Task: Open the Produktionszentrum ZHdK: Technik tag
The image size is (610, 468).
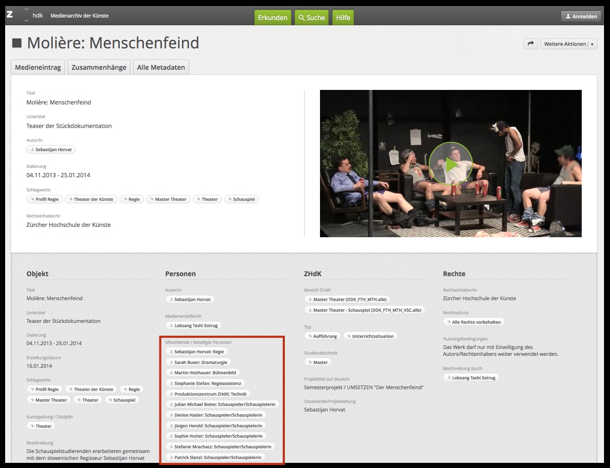Action: 208,394
